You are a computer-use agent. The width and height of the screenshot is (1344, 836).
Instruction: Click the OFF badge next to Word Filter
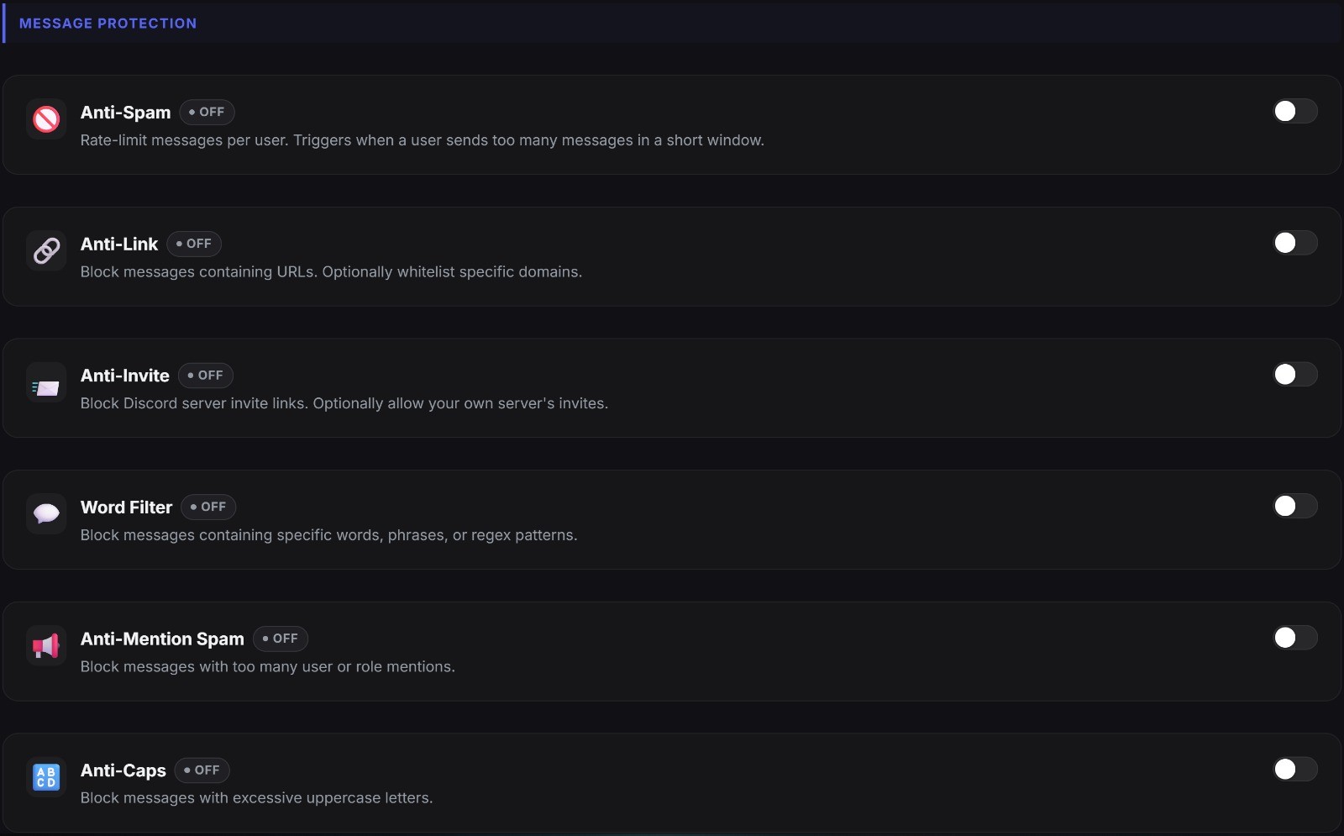[208, 507]
